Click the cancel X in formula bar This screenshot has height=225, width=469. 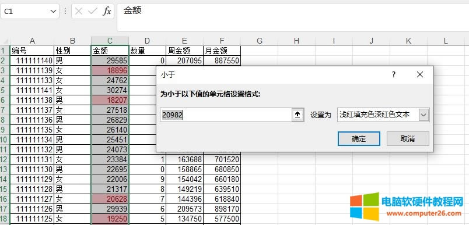coord(79,11)
